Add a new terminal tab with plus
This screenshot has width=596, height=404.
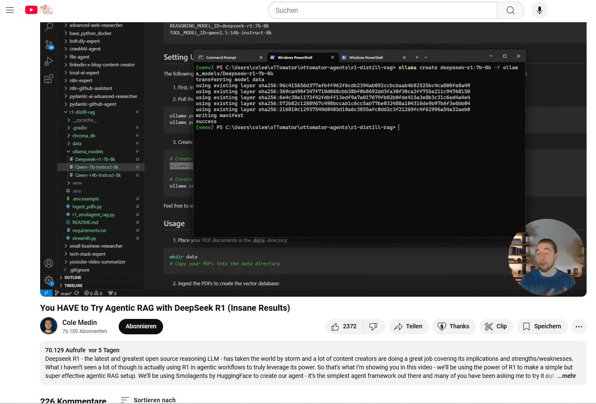pos(417,57)
